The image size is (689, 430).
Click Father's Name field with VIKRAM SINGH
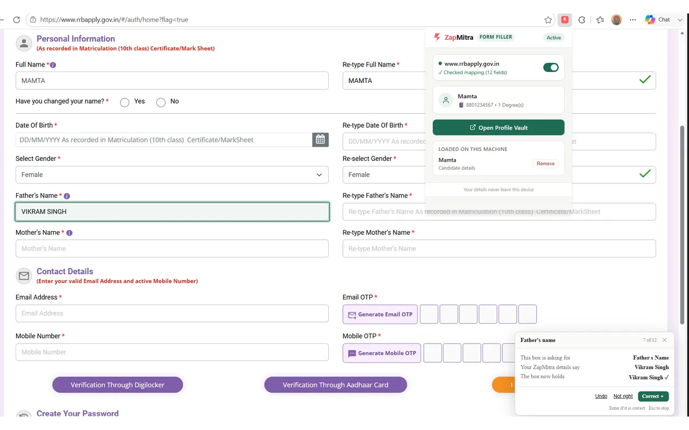pos(172,212)
